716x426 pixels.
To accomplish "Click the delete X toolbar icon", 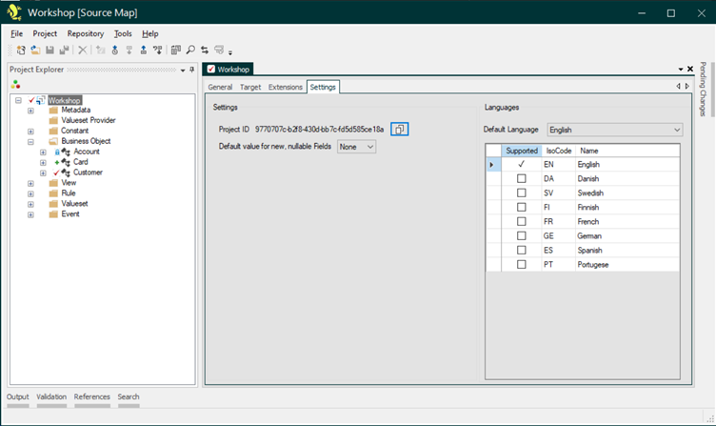I will 83,50.
